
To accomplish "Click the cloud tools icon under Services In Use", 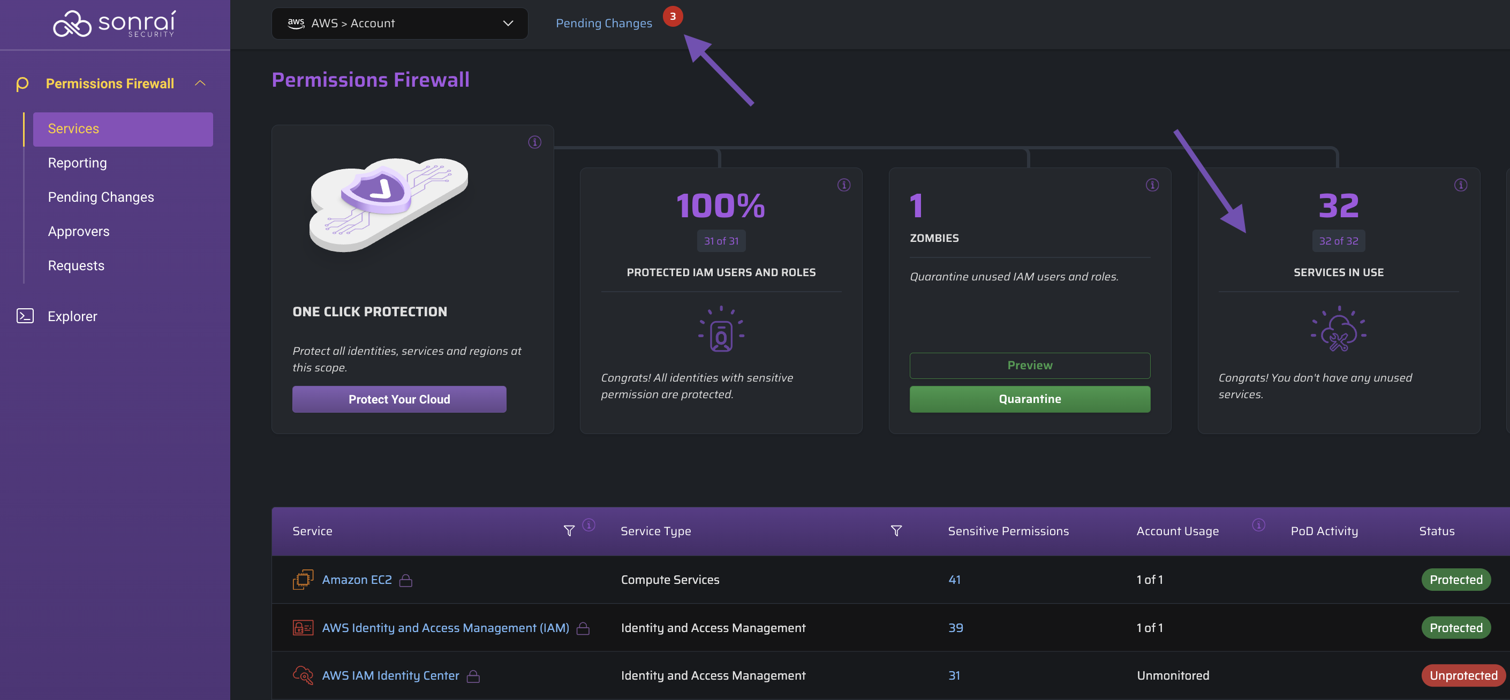I will point(1338,329).
